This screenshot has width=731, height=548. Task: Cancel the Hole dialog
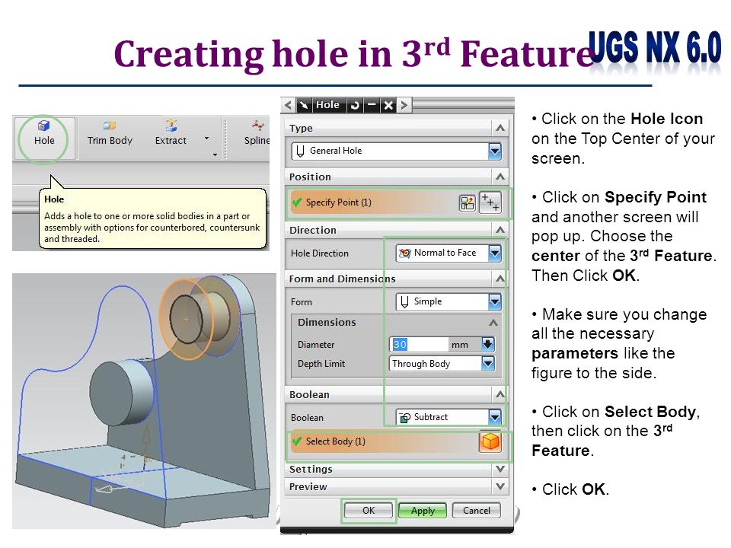pos(477,510)
